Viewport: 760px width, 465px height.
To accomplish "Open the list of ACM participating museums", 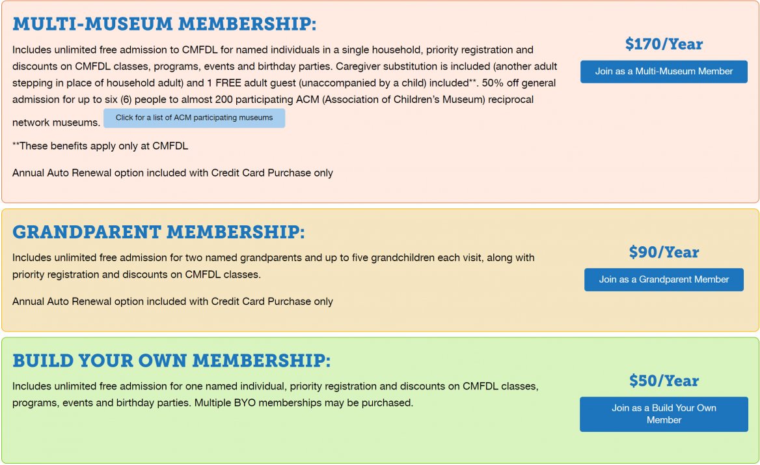I will pos(194,118).
